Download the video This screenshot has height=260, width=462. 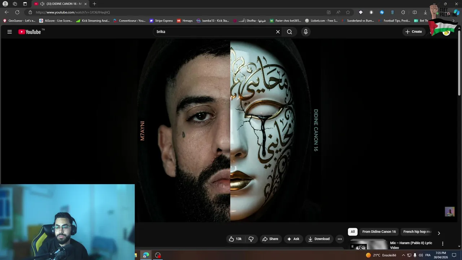point(319,239)
